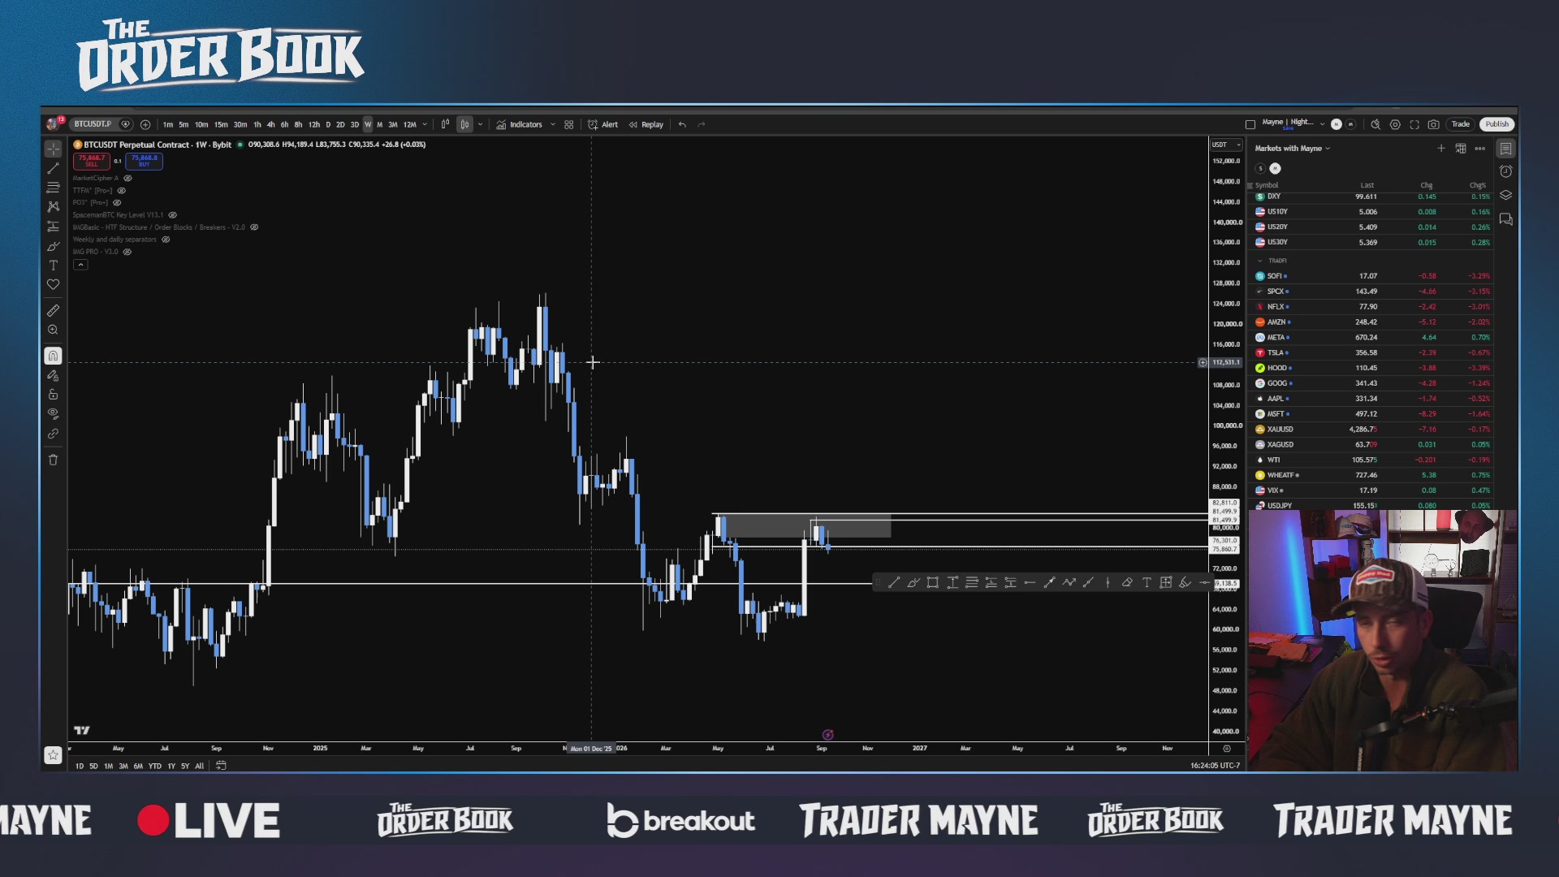This screenshot has width=1559, height=877.
Task: Click the redo arrow
Action: coord(702,124)
